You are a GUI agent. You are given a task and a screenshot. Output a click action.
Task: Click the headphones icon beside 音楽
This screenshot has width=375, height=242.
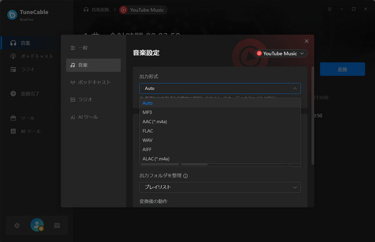(13, 43)
